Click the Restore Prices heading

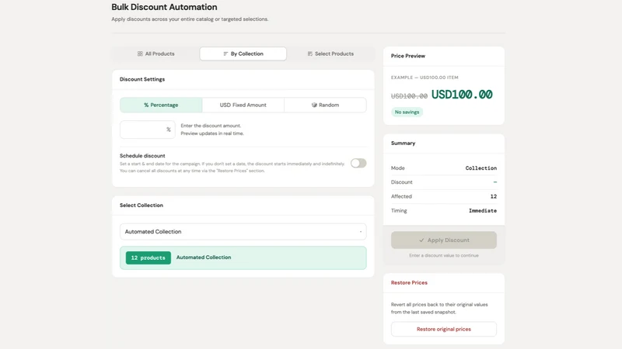409,282
